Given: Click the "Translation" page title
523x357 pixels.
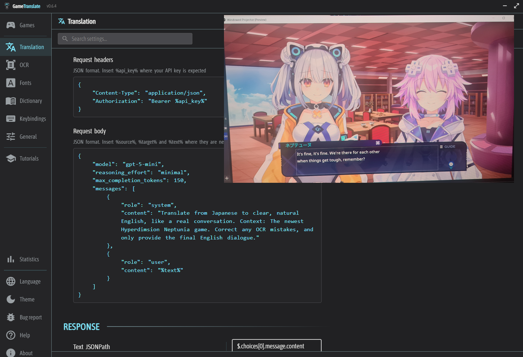Looking at the screenshot, I should [81, 22].
